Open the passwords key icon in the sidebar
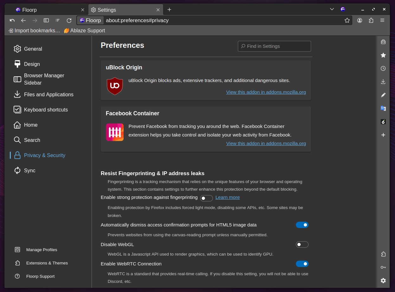 pyautogui.click(x=383, y=267)
